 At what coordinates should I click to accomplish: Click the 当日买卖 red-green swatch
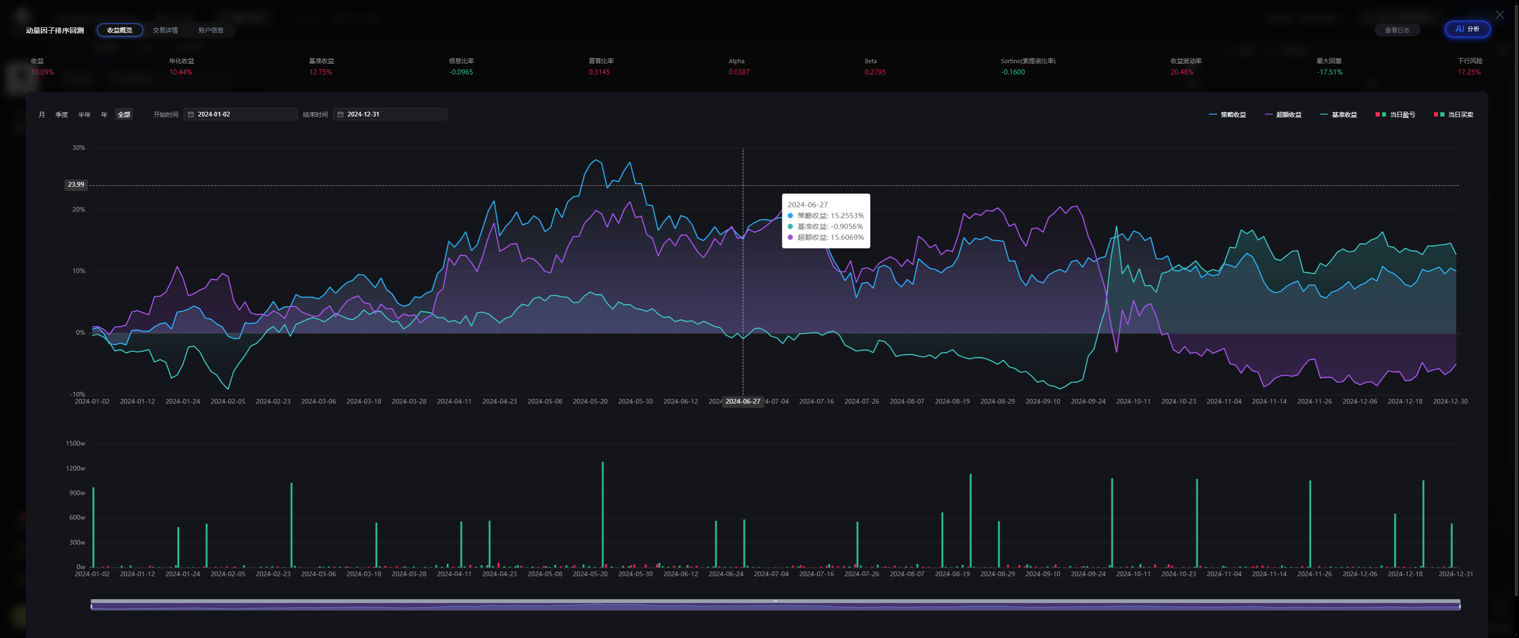1439,115
